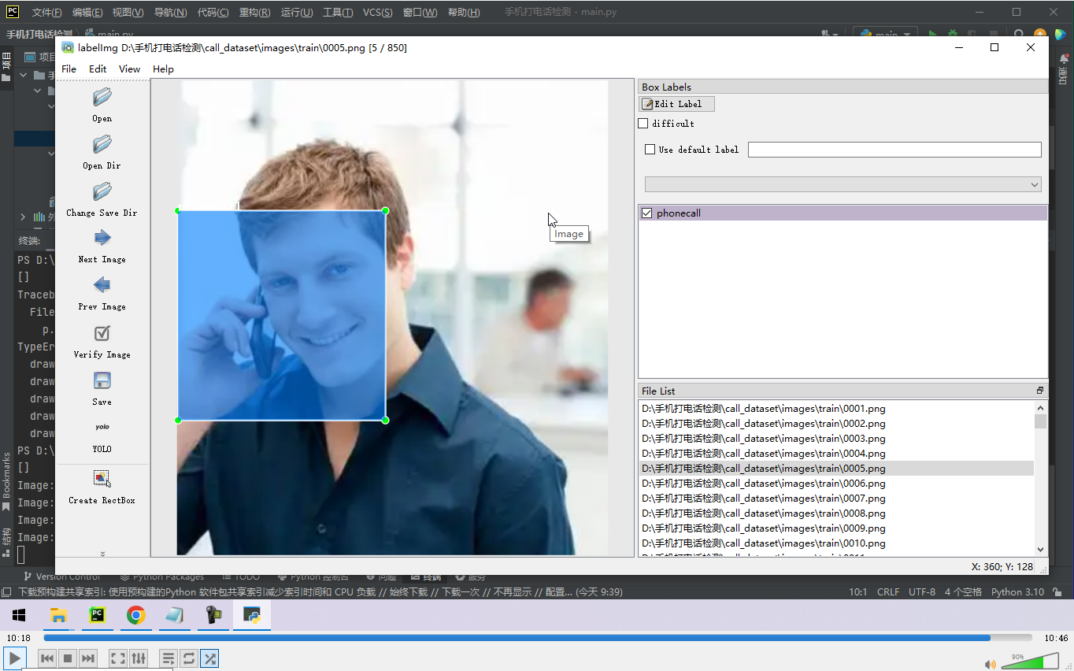The width and height of the screenshot is (1074, 671).
Task: Click the Change Save Dir icon
Action: click(102, 192)
